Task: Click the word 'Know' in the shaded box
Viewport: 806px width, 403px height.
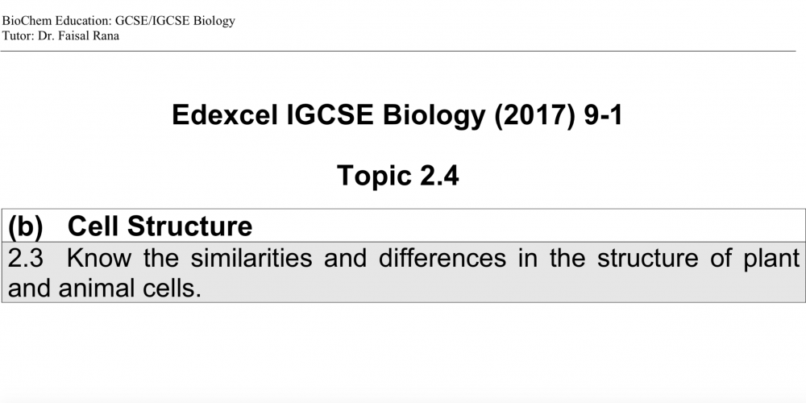Action: (x=98, y=258)
